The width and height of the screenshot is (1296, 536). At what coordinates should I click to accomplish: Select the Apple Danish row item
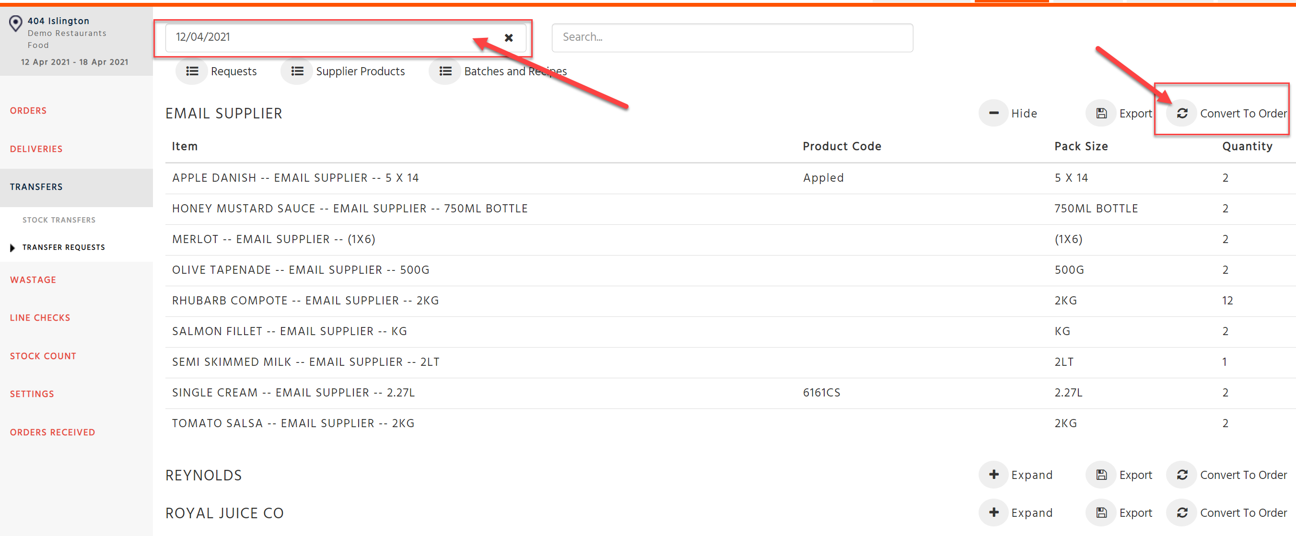(x=295, y=178)
